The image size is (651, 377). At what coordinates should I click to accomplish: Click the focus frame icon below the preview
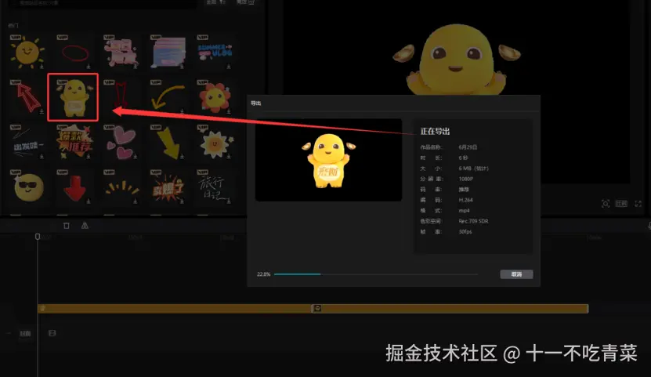[x=606, y=204]
